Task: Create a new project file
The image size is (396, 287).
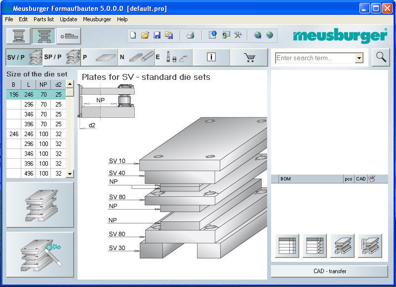Action: (x=133, y=35)
